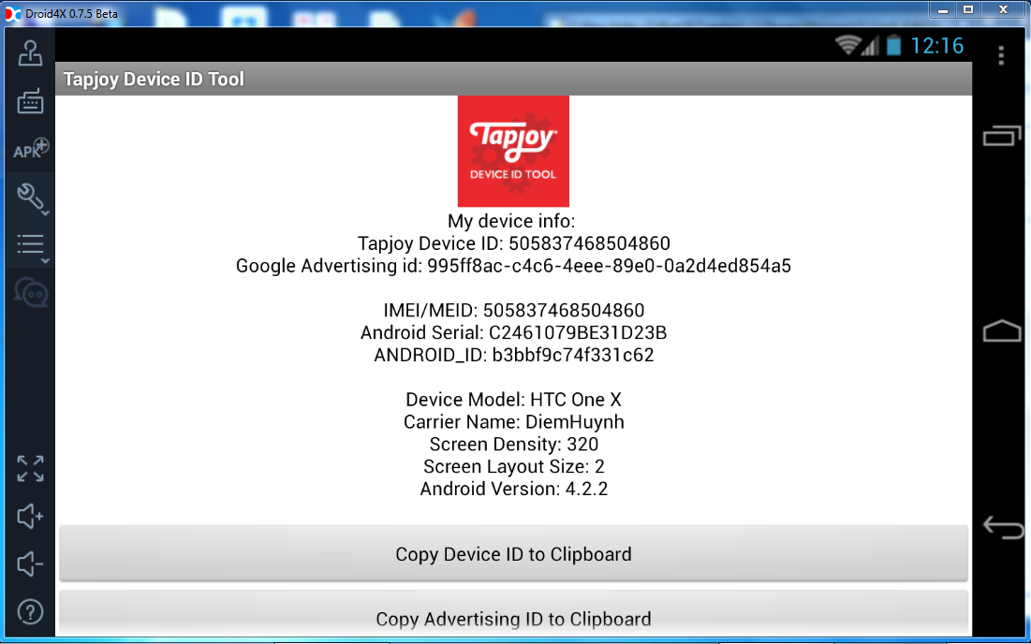Minimize the Droid4X window
1031x644 pixels.
[x=943, y=10]
